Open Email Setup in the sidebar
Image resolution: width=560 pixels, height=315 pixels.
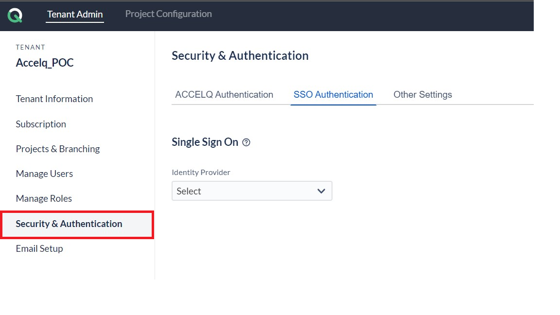coord(39,248)
